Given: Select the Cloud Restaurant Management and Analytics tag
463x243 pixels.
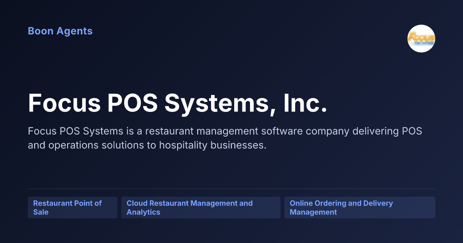Looking at the screenshot, I should [x=201, y=208].
